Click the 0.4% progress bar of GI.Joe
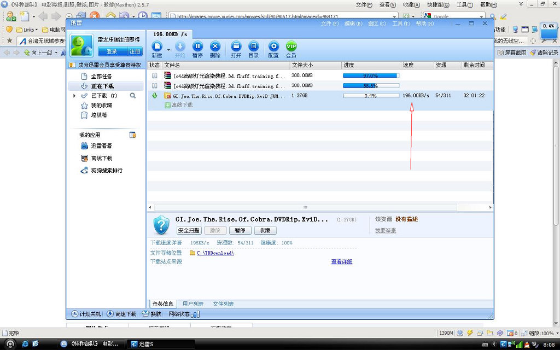Image resolution: width=560 pixels, height=350 pixels. point(371,96)
